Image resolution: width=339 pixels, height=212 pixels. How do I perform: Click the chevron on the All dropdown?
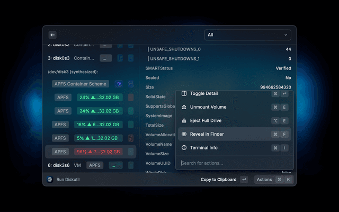click(286, 35)
